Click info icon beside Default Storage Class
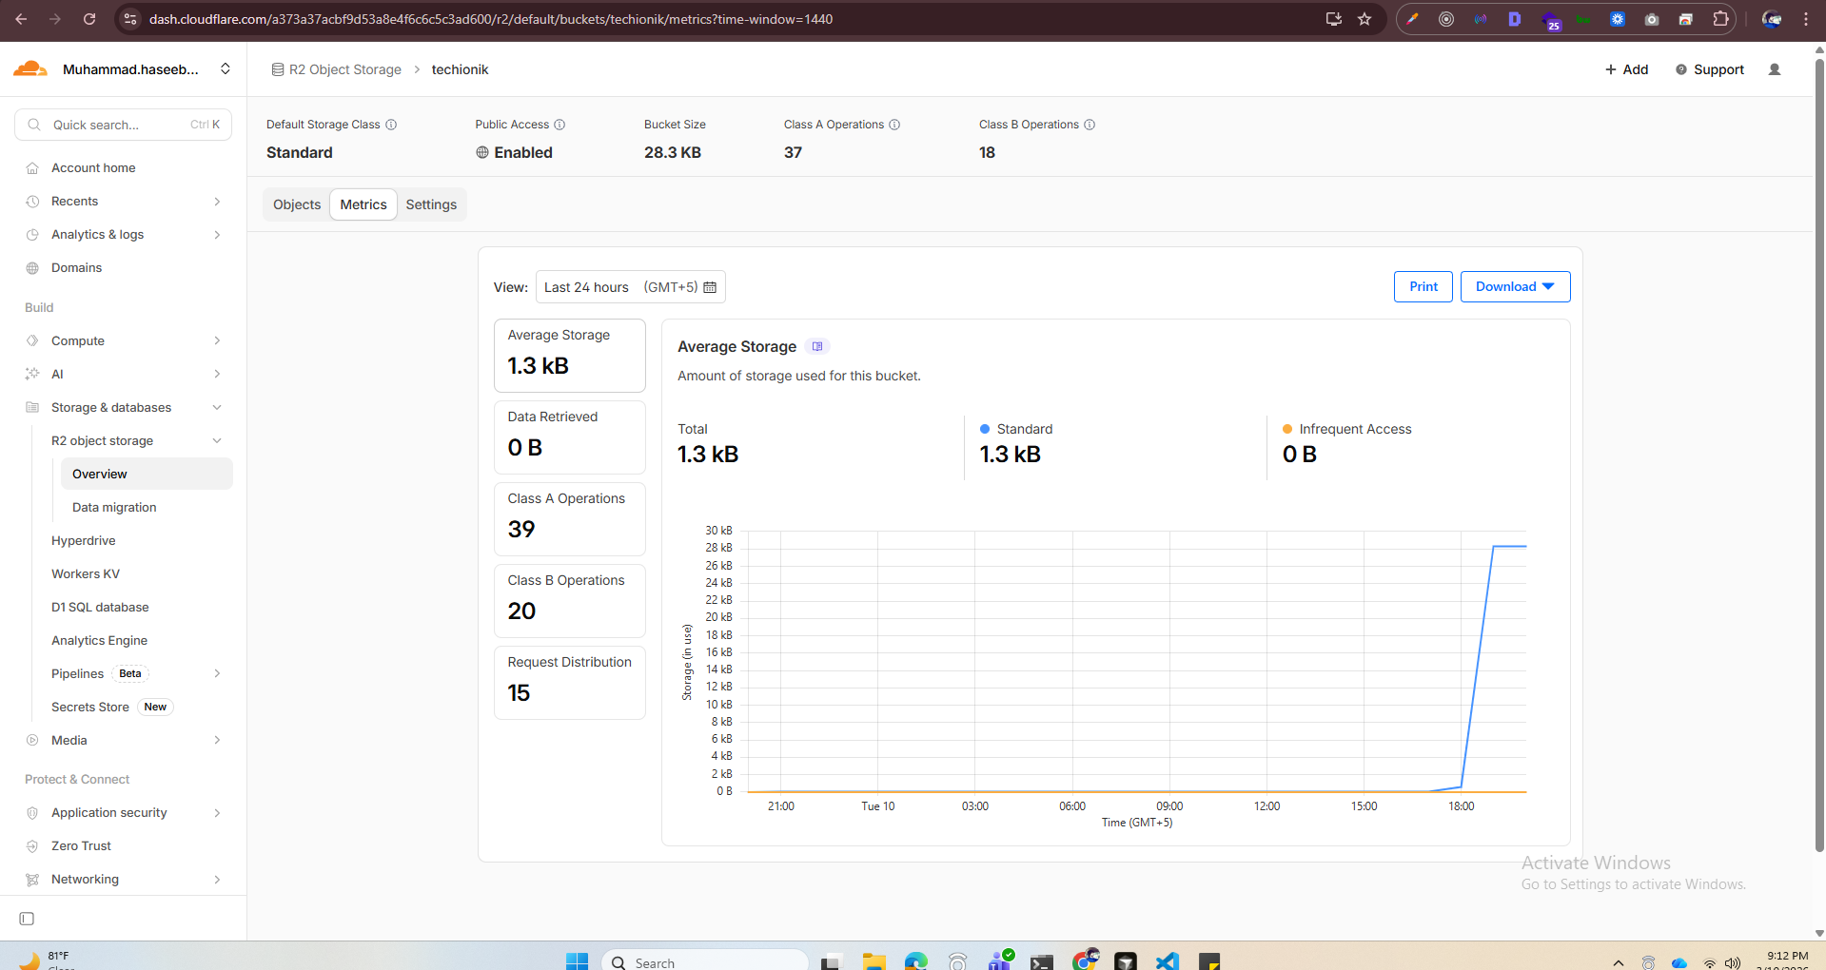The height and width of the screenshot is (970, 1826). point(391,125)
